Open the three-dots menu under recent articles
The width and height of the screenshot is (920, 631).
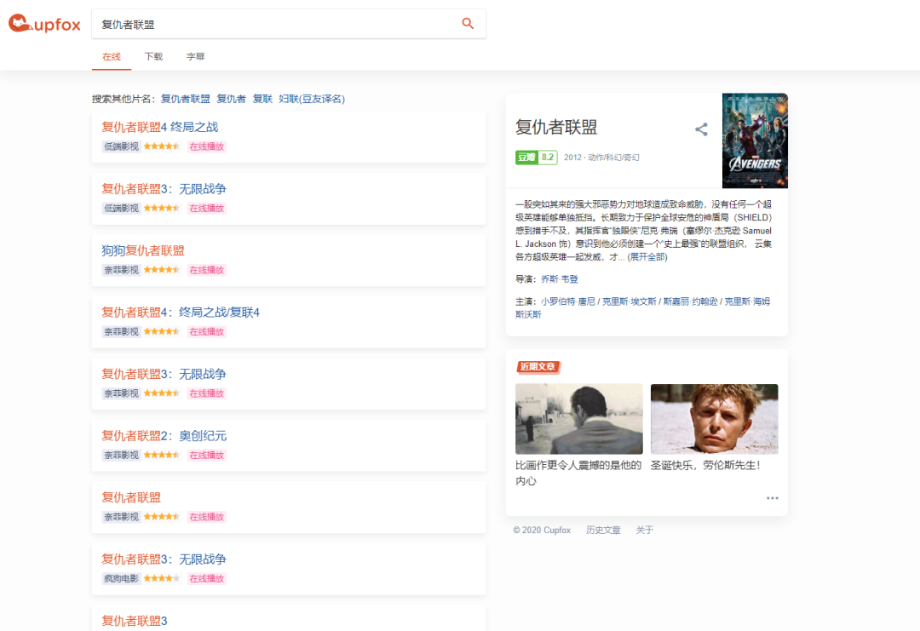(x=772, y=498)
